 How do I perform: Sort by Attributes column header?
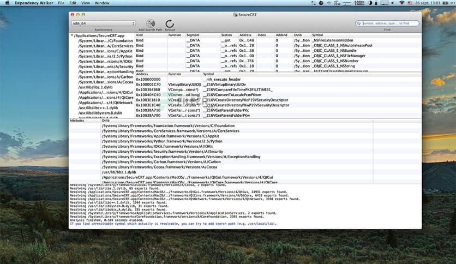[x=85, y=121]
